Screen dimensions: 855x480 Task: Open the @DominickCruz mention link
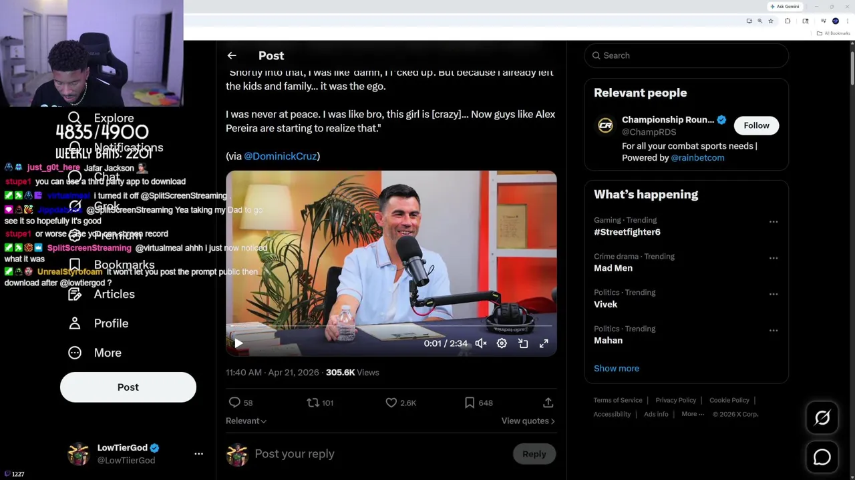click(281, 156)
